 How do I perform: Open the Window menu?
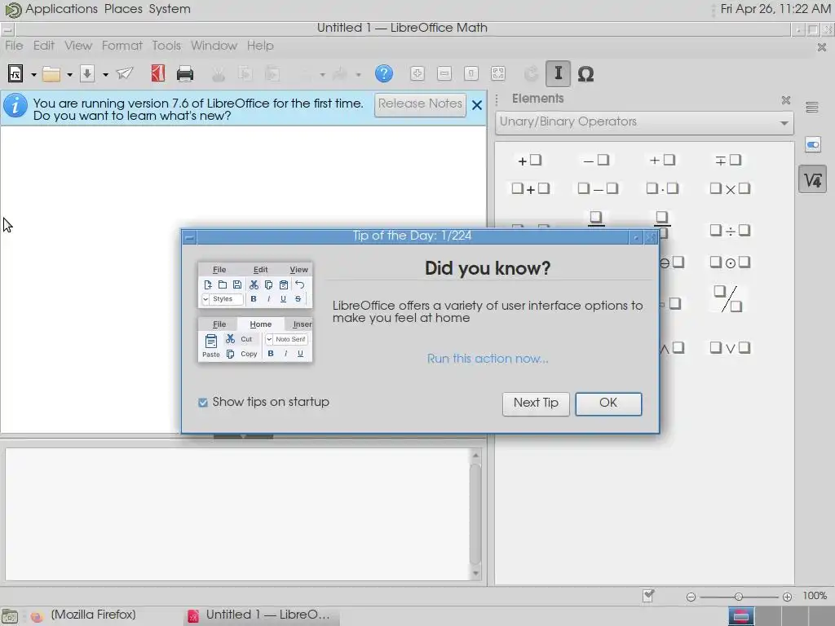pyautogui.click(x=214, y=46)
